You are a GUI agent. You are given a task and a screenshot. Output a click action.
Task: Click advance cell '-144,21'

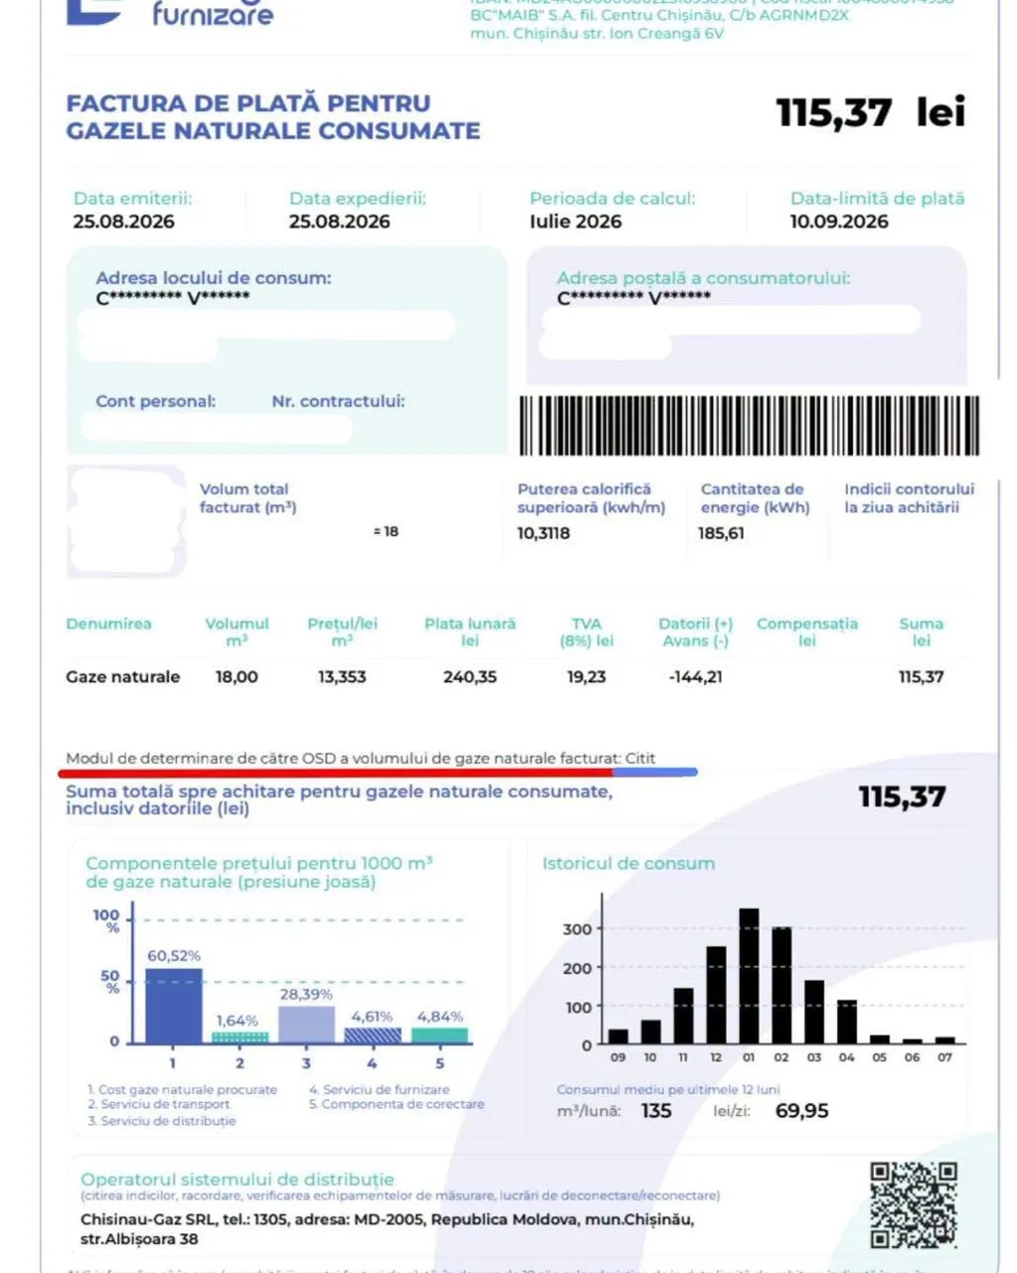click(696, 677)
